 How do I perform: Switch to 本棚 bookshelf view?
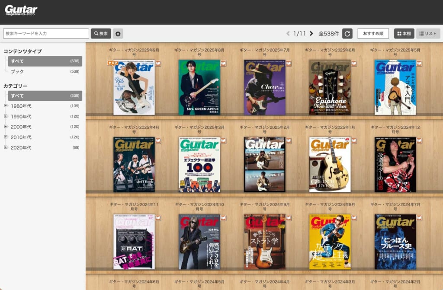click(404, 34)
